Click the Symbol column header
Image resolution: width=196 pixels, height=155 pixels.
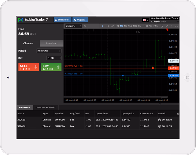(x=59, y=113)
